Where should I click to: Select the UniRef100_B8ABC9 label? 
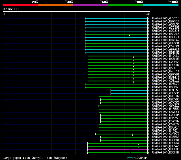point(166,87)
